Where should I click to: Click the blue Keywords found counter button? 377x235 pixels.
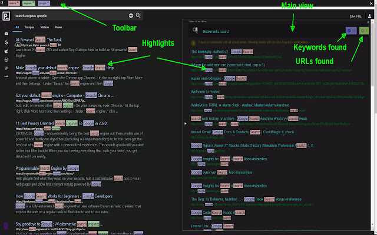351,31
